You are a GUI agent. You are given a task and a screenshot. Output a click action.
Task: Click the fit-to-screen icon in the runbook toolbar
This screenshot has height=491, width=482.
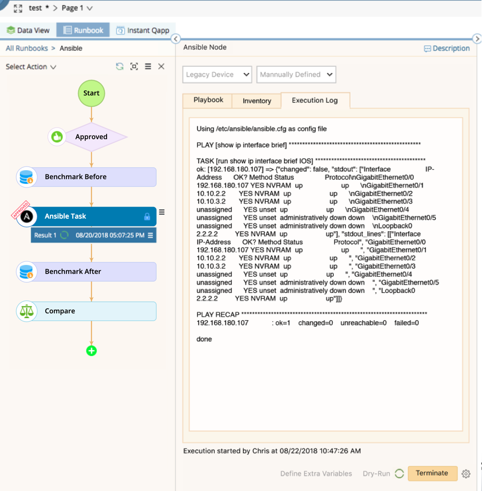134,66
